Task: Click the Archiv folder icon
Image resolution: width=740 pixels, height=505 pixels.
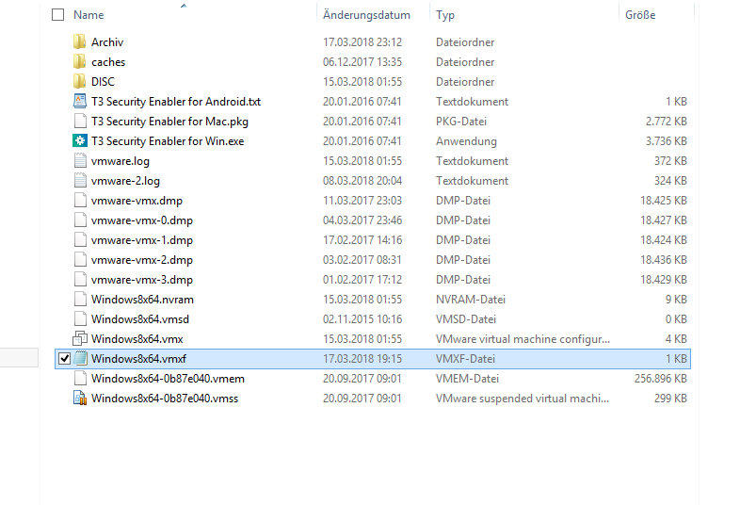Action: tap(79, 42)
